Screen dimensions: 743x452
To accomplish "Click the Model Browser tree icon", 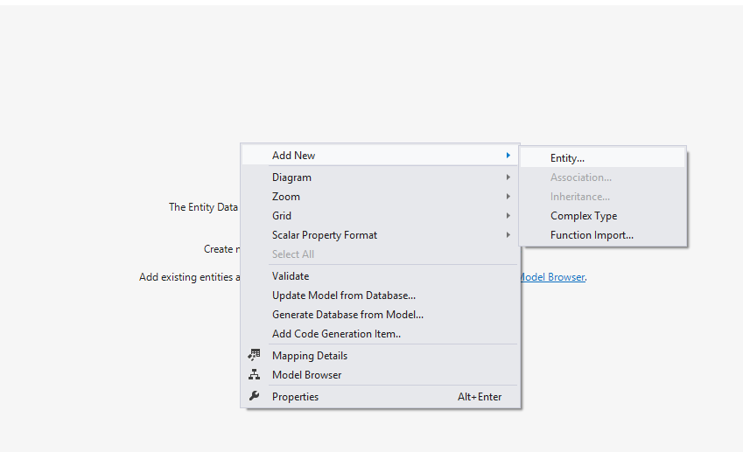I will tap(255, 374).
